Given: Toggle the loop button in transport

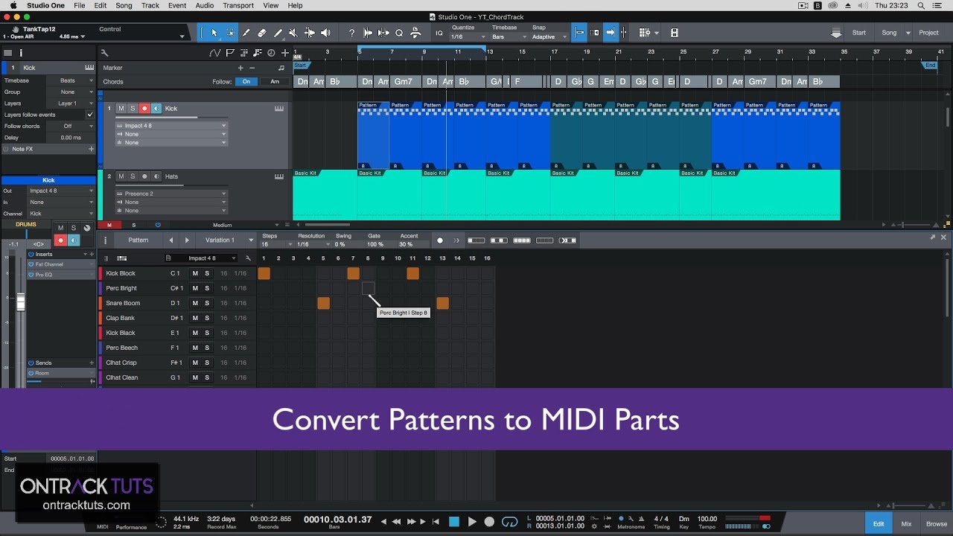Looking at the screenshot, I should (510, 522).
